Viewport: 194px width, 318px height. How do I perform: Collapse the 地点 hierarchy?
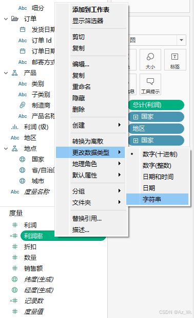coord(6,149)
